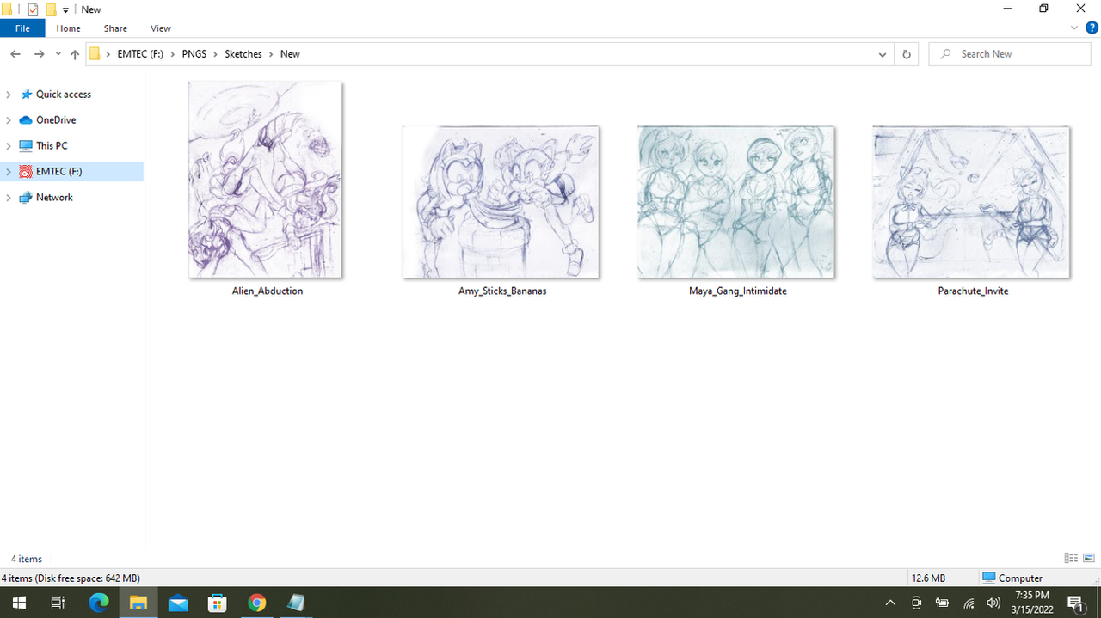Click the New segment in the breadcrumb
This screenshot has height=618, width=1101.
(x=290, y=54)
